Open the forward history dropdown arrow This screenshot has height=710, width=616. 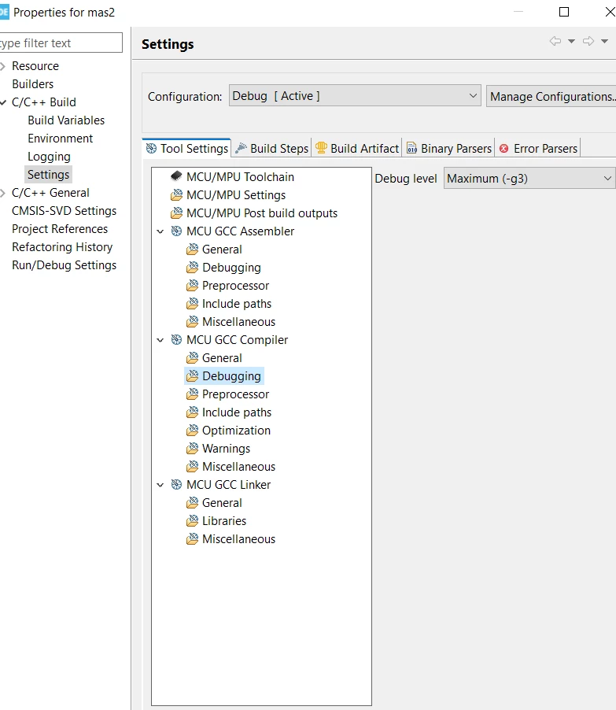coord(604,41)
